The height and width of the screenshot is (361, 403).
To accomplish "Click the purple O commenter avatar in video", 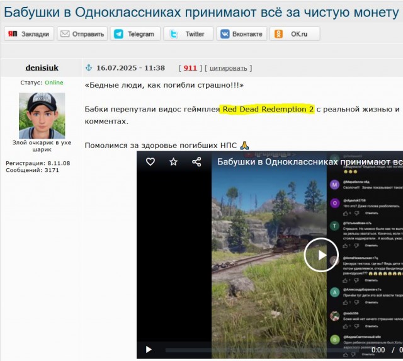I will (334, 203).
